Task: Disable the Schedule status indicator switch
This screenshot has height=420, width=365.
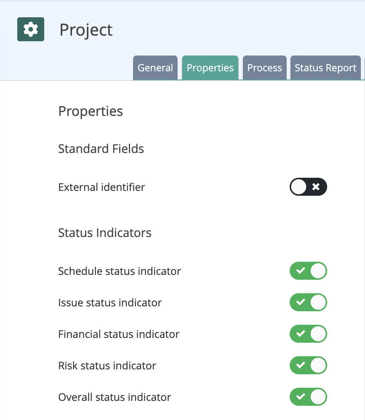Action: (x=308, y=271)
